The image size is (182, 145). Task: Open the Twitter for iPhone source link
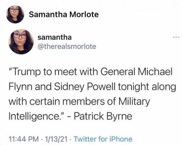103,139
